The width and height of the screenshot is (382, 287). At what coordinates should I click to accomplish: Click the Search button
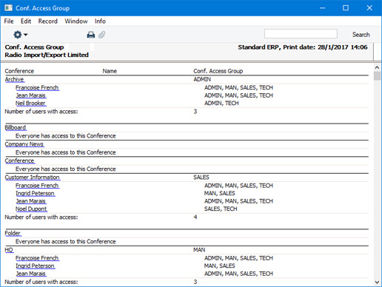coord(361,35)
